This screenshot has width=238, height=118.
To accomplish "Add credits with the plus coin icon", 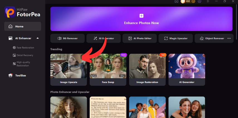I will click(193, 1).
